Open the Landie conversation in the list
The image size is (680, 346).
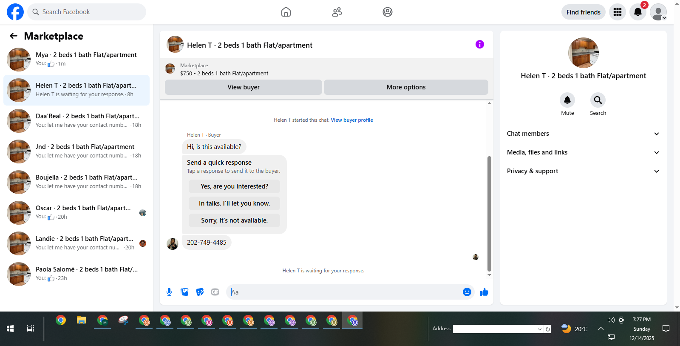tap(76, 243)
